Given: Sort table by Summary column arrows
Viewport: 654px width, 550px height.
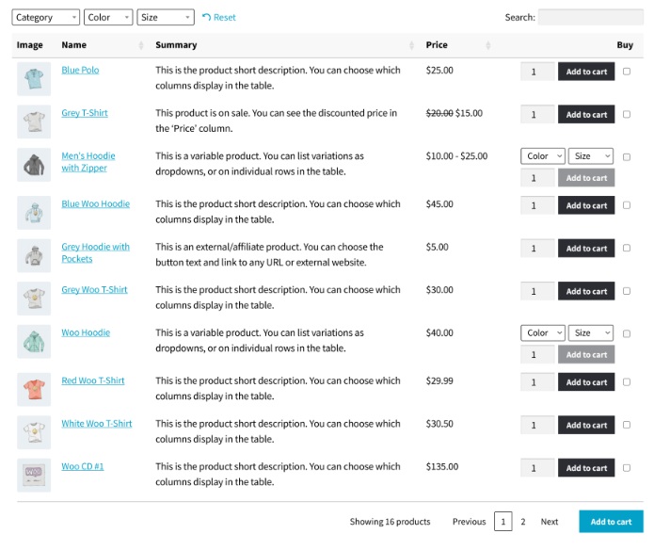Looking at the screenshot, I should [x=412, y=45].
